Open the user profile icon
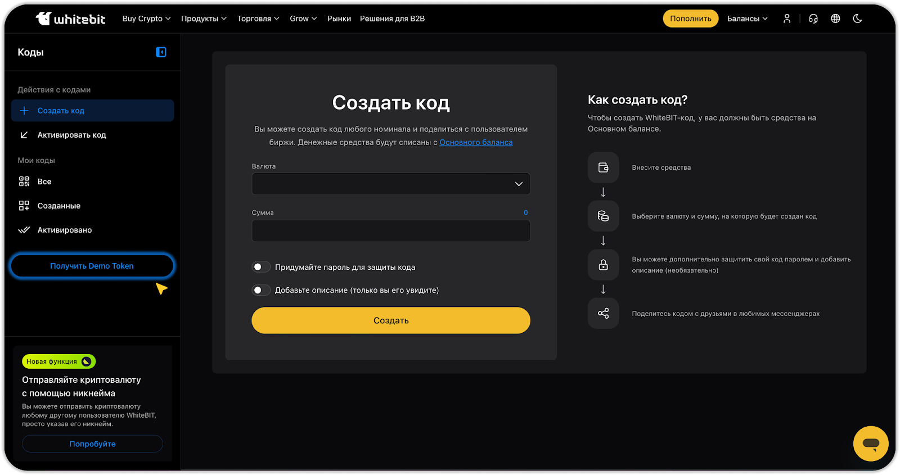900x475 pixels. point(786,19)
